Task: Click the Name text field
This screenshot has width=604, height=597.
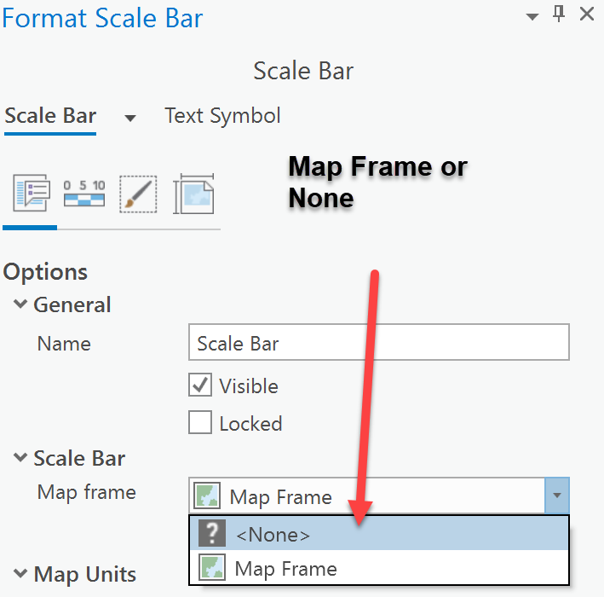Action: [x=378, y=344]
